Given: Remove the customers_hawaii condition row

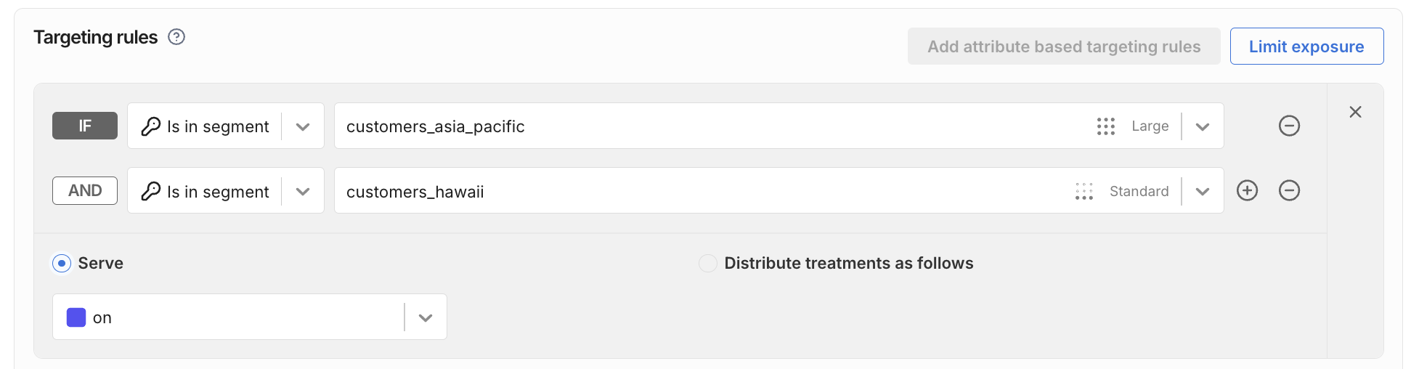Looking at the screenshot, I should pyautogui.click(x=1289, y=191).
